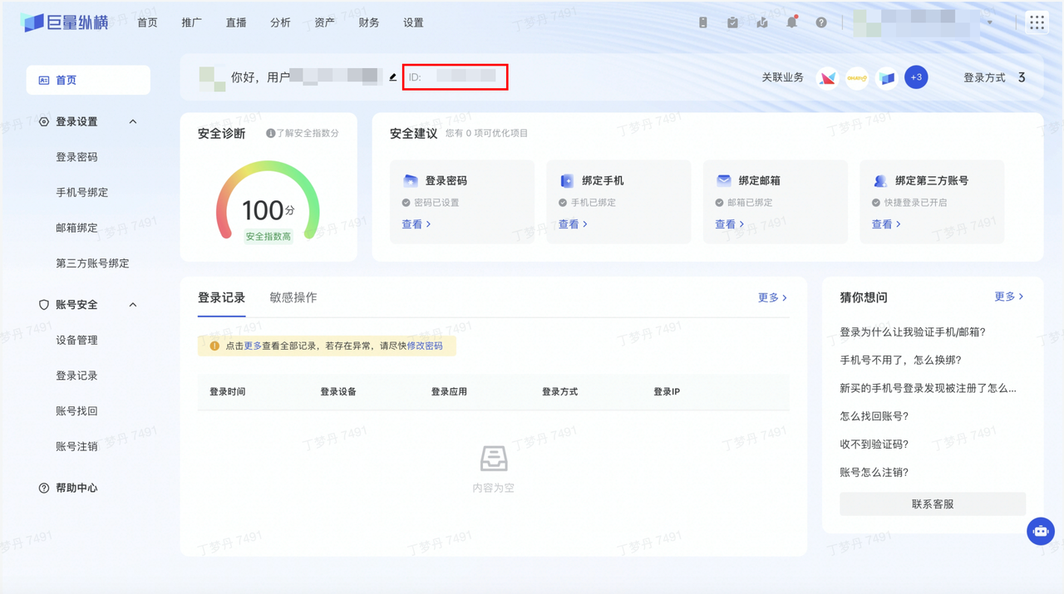The image size is (1064, 594).
Task: Collapse the 登录设置 sidebar section
Action: (133, 122)
